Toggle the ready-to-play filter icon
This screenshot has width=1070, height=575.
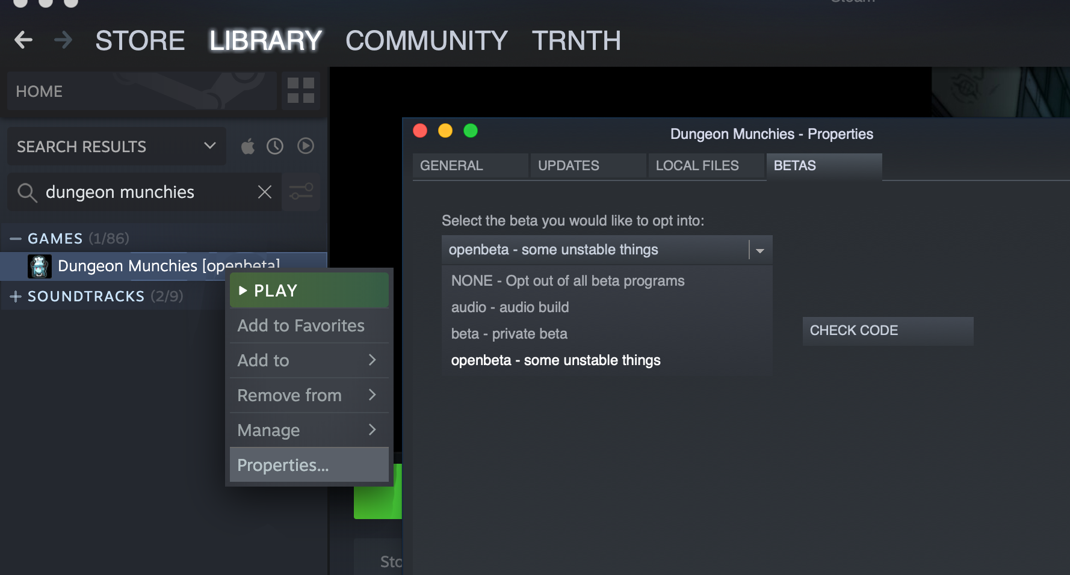pos(306,146)
